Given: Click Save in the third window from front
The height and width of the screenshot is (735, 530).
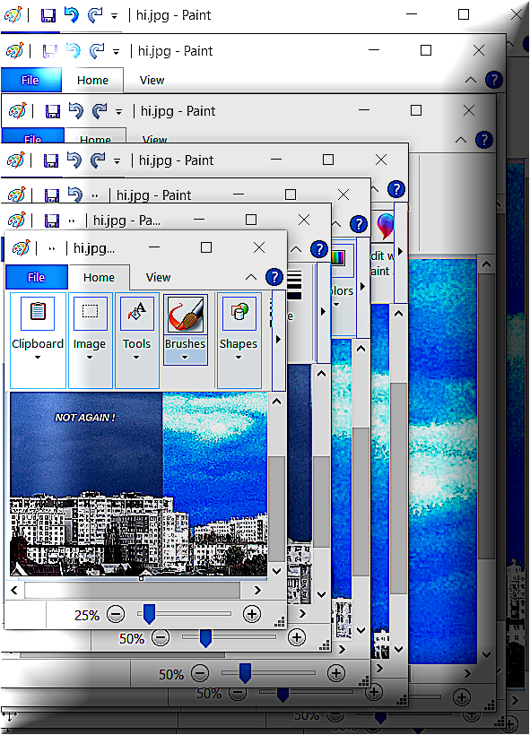Looking at the screenshot, I should 52,195.
